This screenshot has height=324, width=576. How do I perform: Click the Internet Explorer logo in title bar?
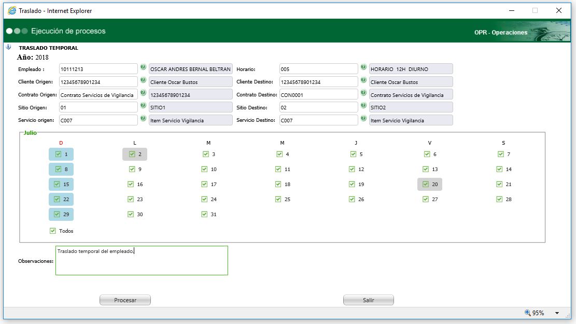point(11,10)
